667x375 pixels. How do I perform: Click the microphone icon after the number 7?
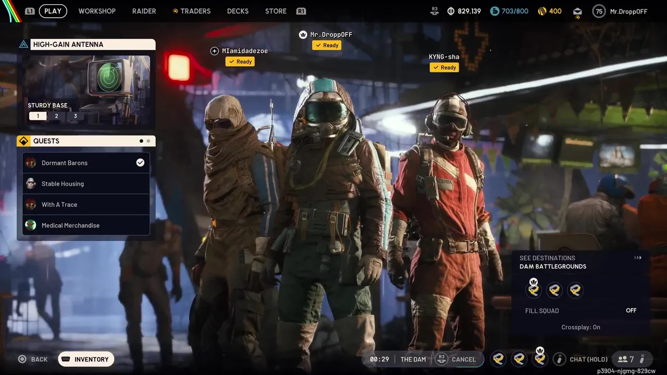642,359
